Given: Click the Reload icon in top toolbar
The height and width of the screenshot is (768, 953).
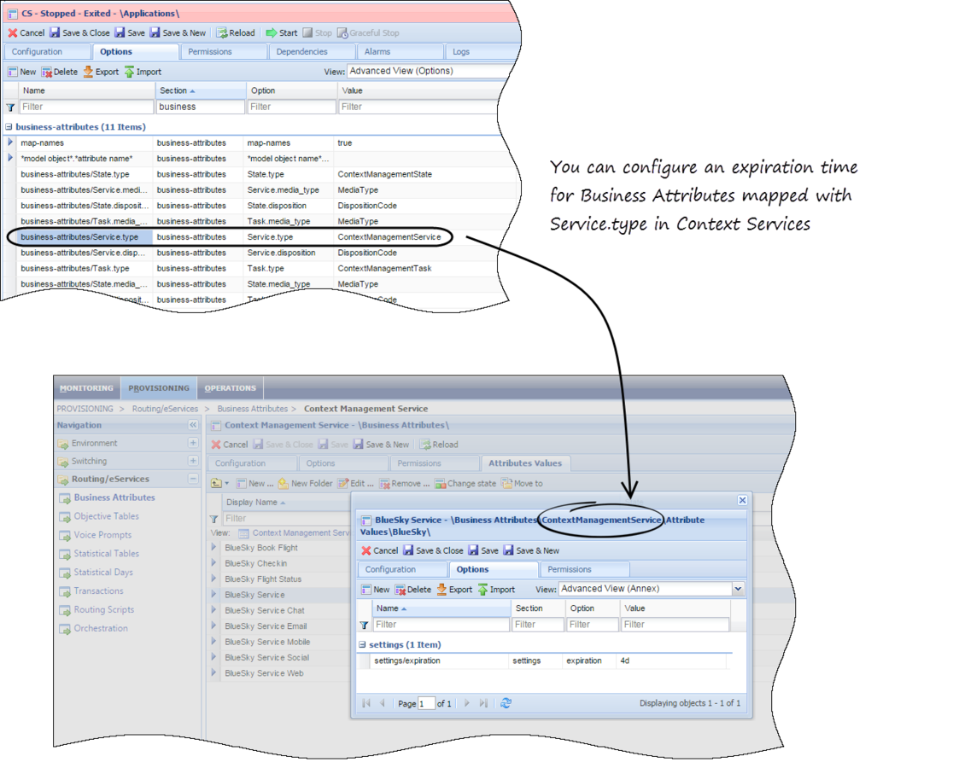Looking at the screenshot, I should pyautogui.click(x=222, y=33).
